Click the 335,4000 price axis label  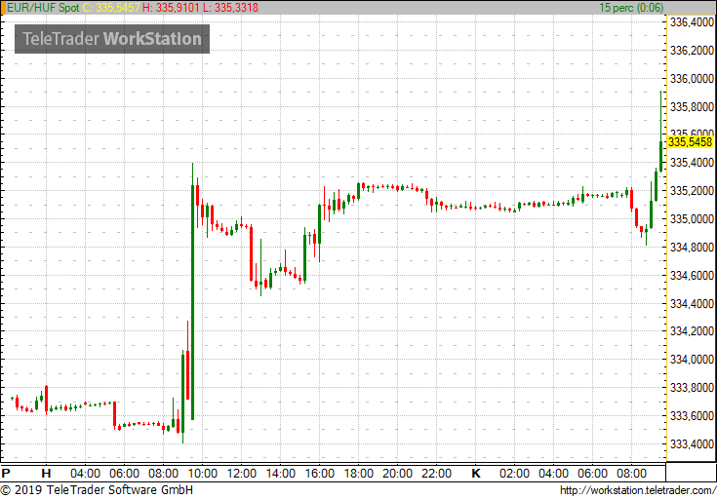click(691, 163)
